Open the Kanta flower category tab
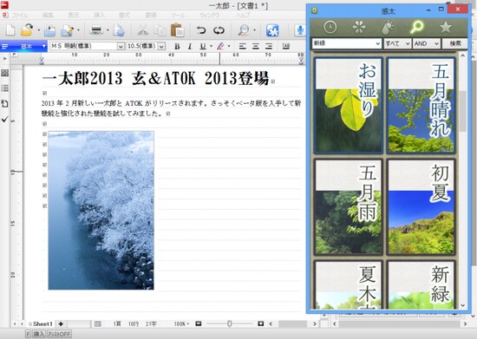Viewport: 477px width, 339px height. [359, 27]
